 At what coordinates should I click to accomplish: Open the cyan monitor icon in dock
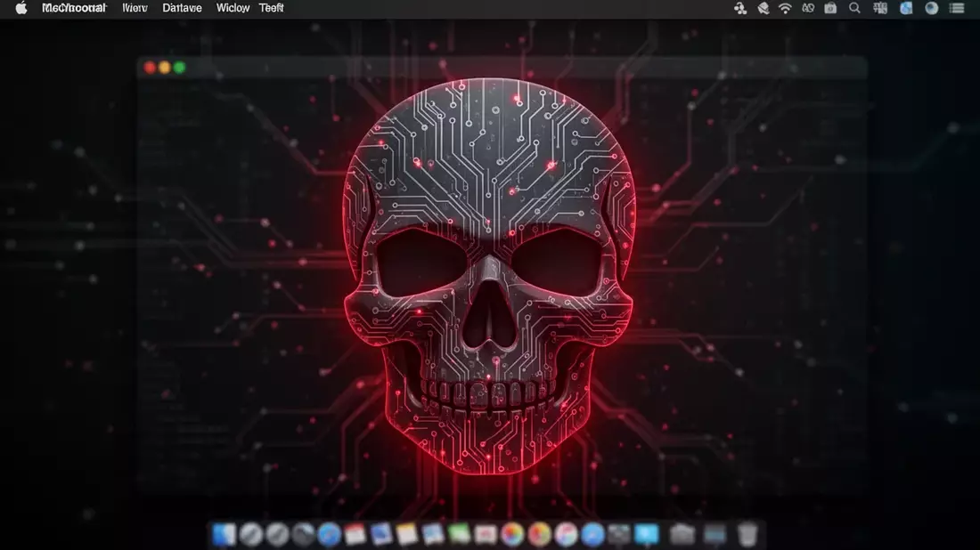(646, 534)
